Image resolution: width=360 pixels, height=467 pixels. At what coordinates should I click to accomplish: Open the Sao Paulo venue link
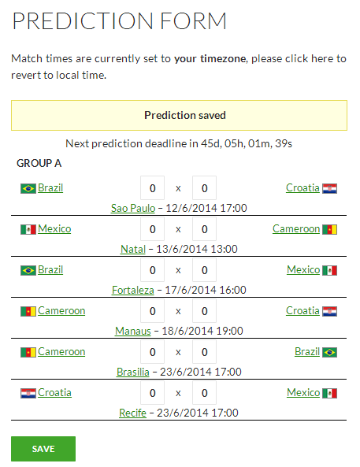point(133,208)
